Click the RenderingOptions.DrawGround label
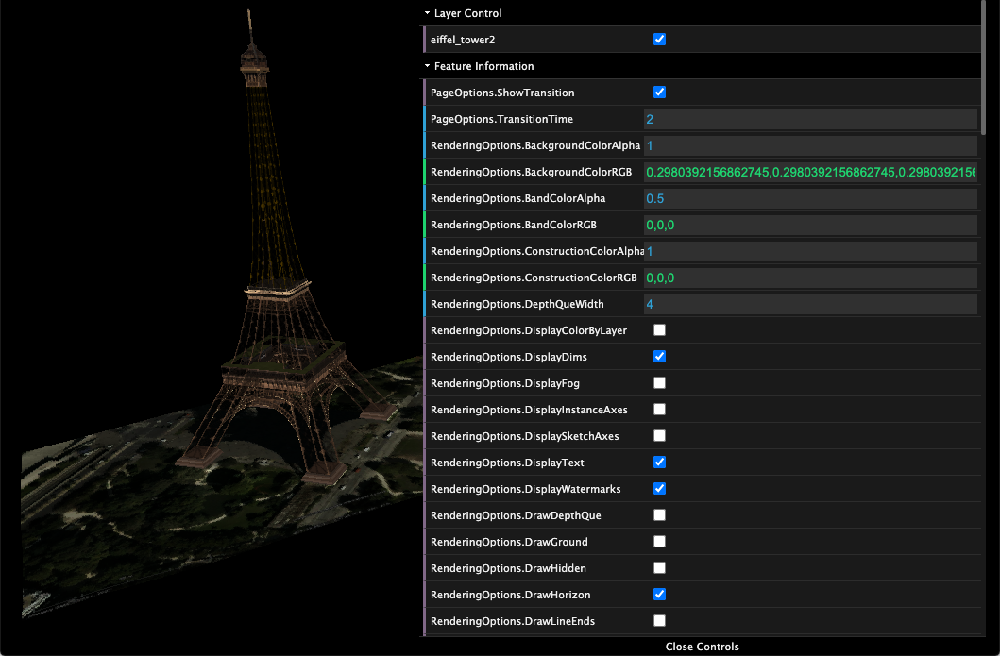Screen dimensions: 1000x656 [x=509, y=542]
